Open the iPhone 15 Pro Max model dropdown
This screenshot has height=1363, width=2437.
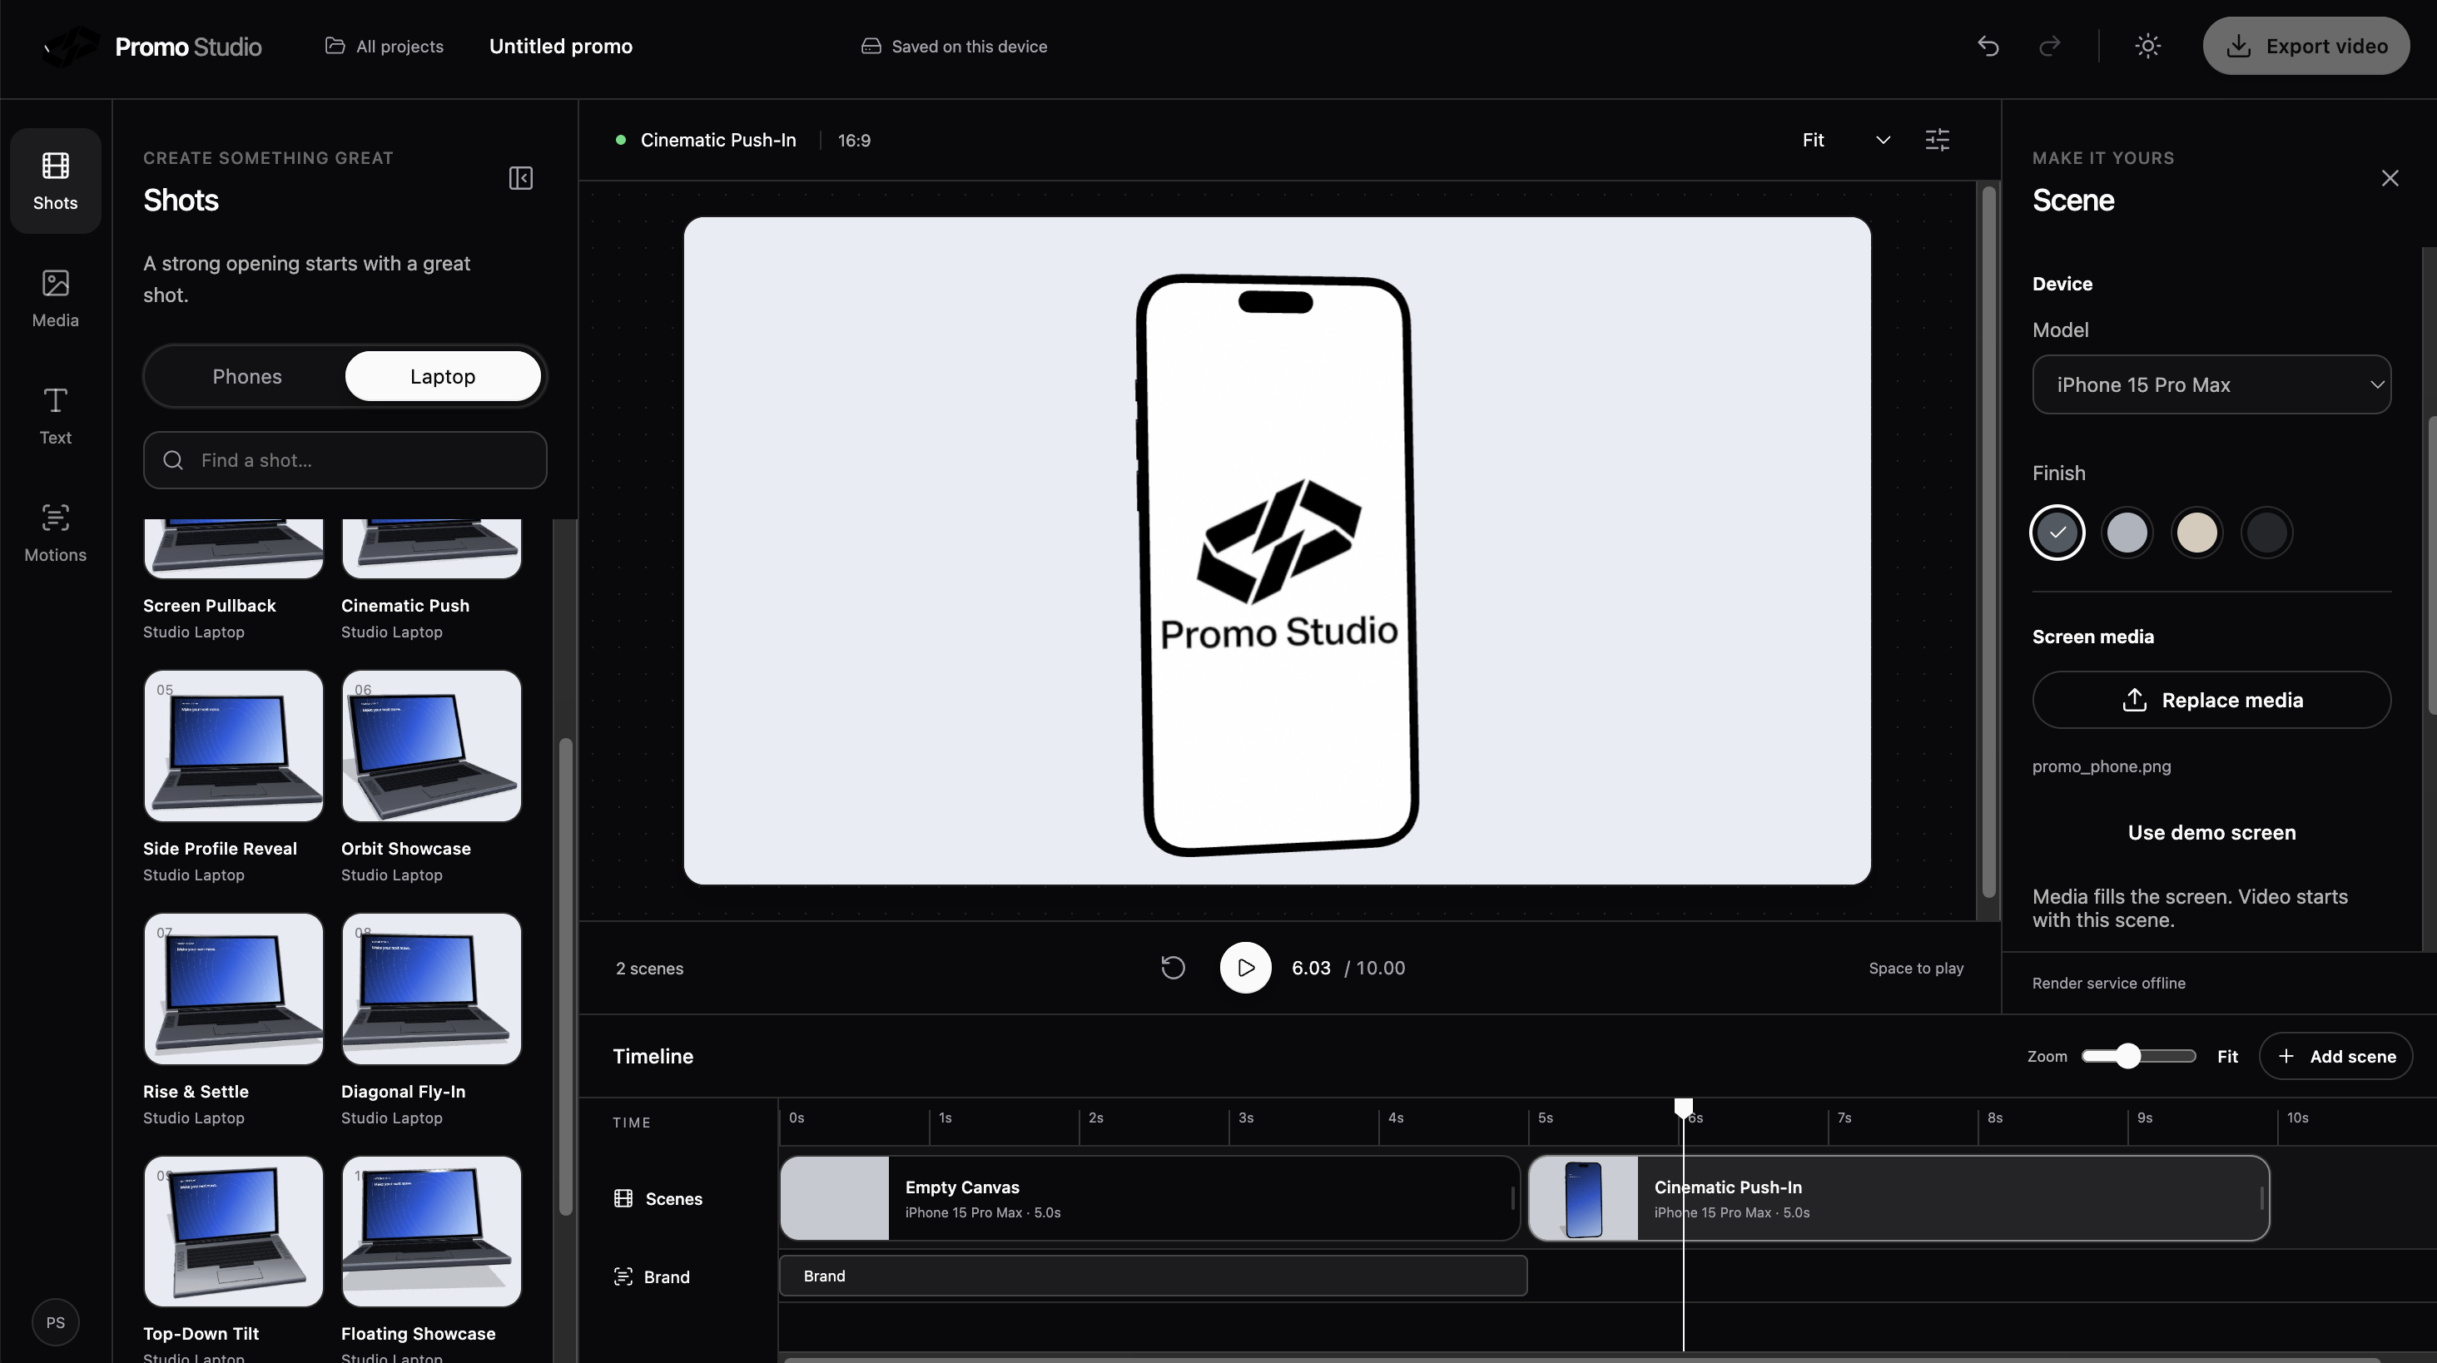2211,385
